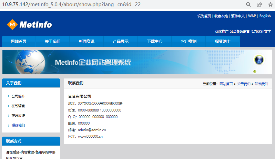
Task: Click the browser address bar URL
Action: click(x=71, y=4)
